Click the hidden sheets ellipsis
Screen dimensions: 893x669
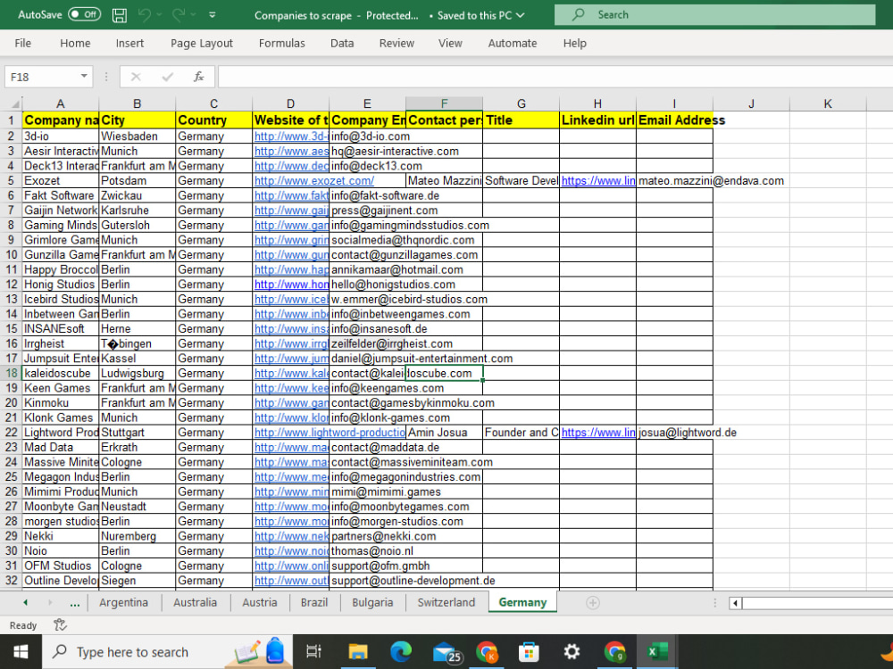[x=75, y=603]
